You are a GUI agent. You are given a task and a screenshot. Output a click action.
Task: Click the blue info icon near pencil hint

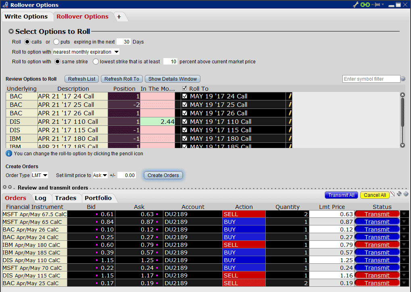(9, 153)
